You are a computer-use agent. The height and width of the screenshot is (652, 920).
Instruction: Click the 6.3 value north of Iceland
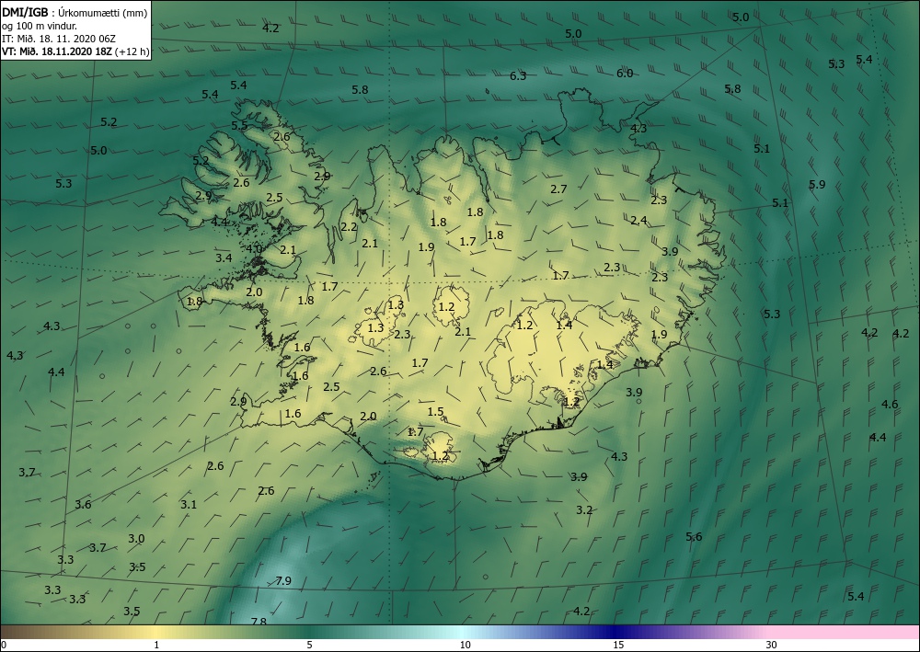[518, 75]
